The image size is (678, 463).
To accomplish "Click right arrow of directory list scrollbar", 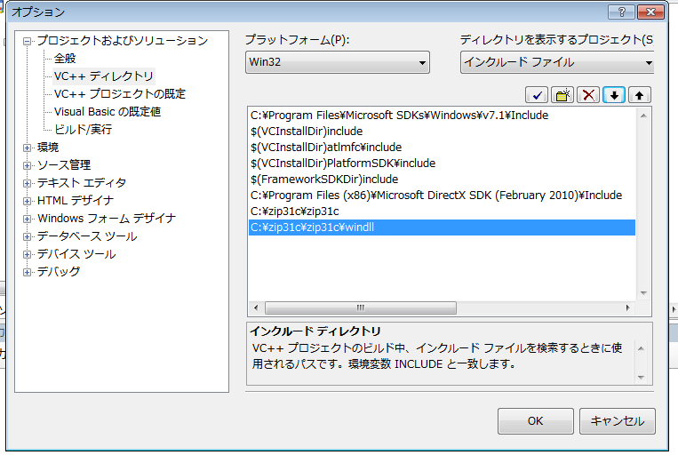I will coord(628,307).
